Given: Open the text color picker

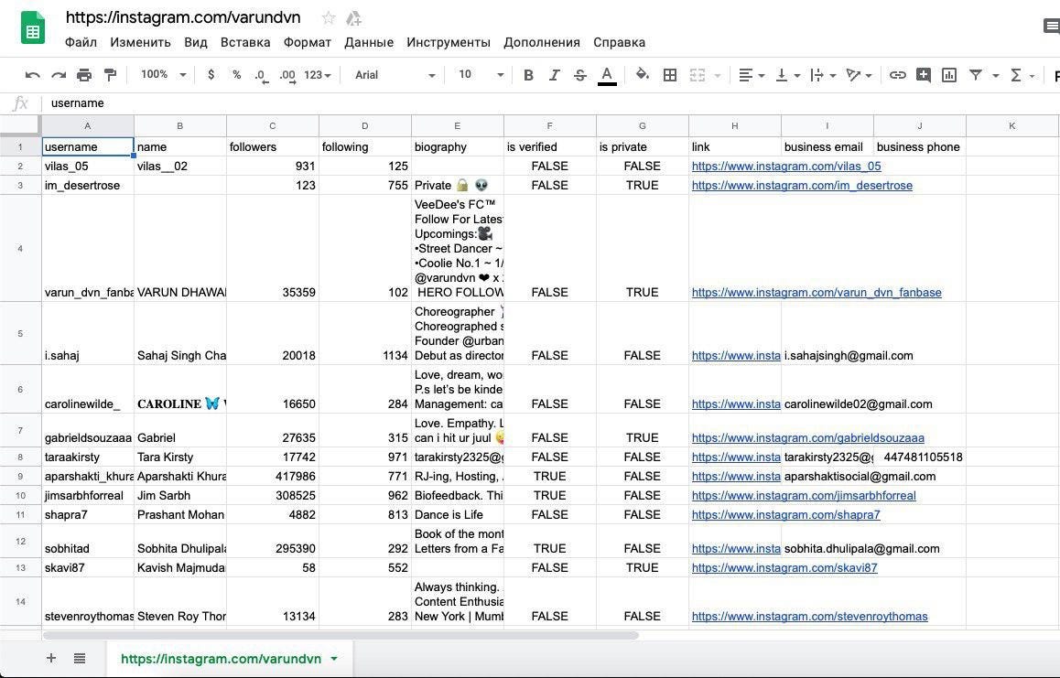Looking at the screenshot, I should coord(607,75).
